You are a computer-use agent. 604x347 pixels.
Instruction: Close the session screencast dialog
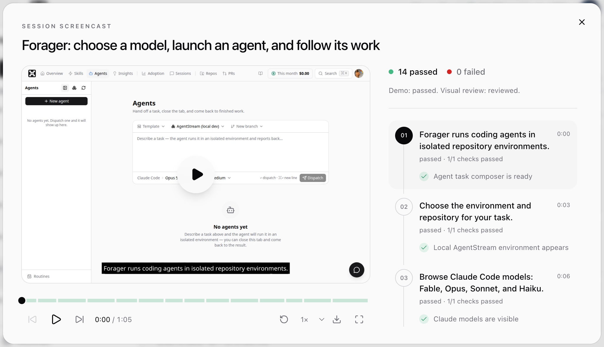[x=582, y=22]
